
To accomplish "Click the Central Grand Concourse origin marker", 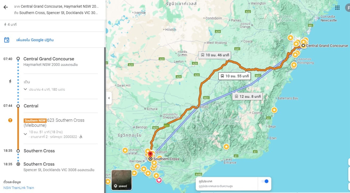I will tap(303, 45).
